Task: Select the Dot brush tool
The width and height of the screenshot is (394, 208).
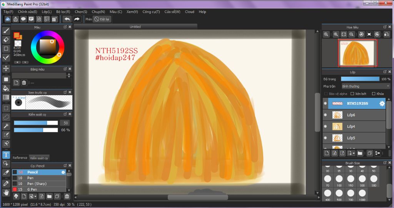Action: click(x=6, y=58)
